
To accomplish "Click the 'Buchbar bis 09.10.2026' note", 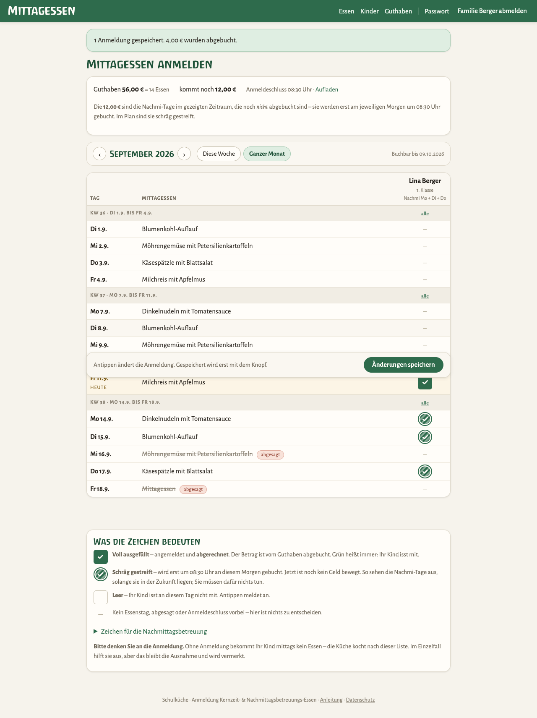I will tap(418, 154).
